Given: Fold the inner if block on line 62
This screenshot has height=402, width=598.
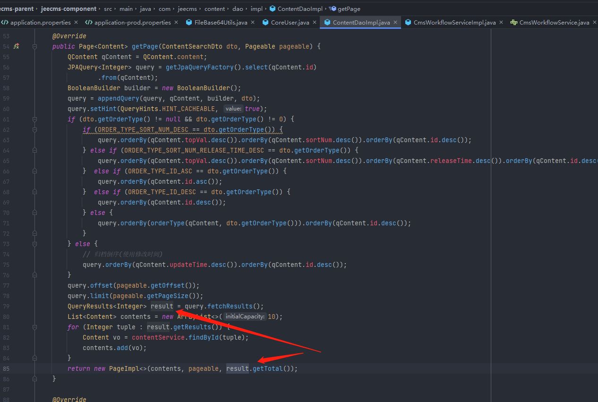Looking at the screenshot, I should point(34,129).
